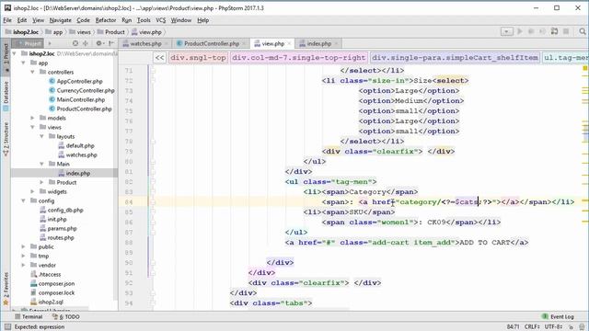This screenshot has height=331, width=589.
Task: Collapse the layouts folder
Action: coord(41,136)
